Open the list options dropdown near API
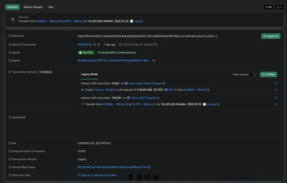 point(279,7)
